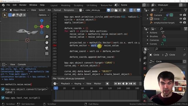This screenshot has height=106, width=188.
Task: Click the pan hand gizmo in viewport
Action: coord(47,42)
